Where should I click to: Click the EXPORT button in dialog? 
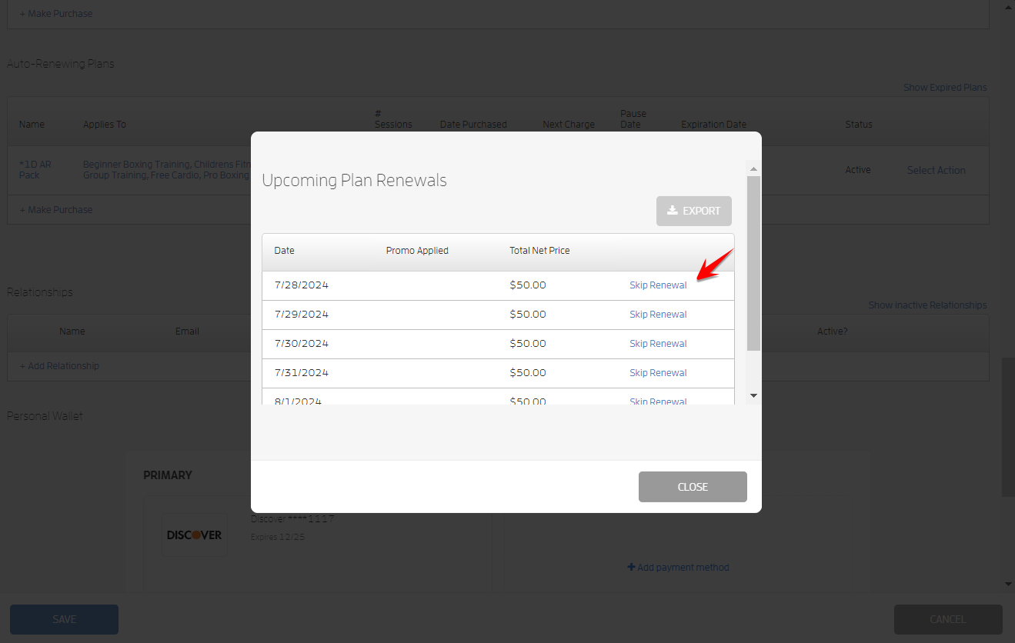[x=694, y=211]
